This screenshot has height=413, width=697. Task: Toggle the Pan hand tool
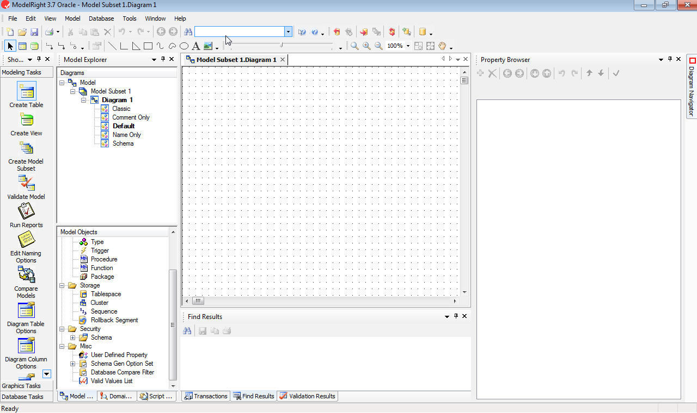click(x=442, y=46)
